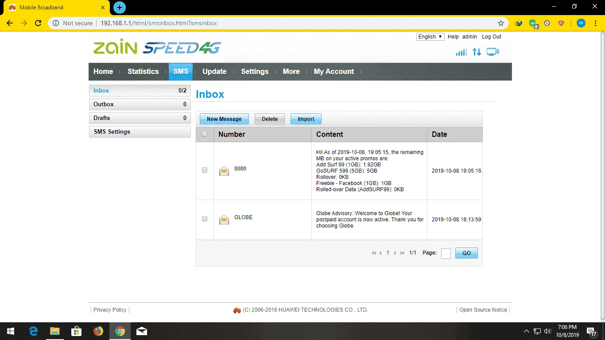Click the taskbar volume speaker icon
Screen dimensions: 605x340
click(x=547, y=331)
